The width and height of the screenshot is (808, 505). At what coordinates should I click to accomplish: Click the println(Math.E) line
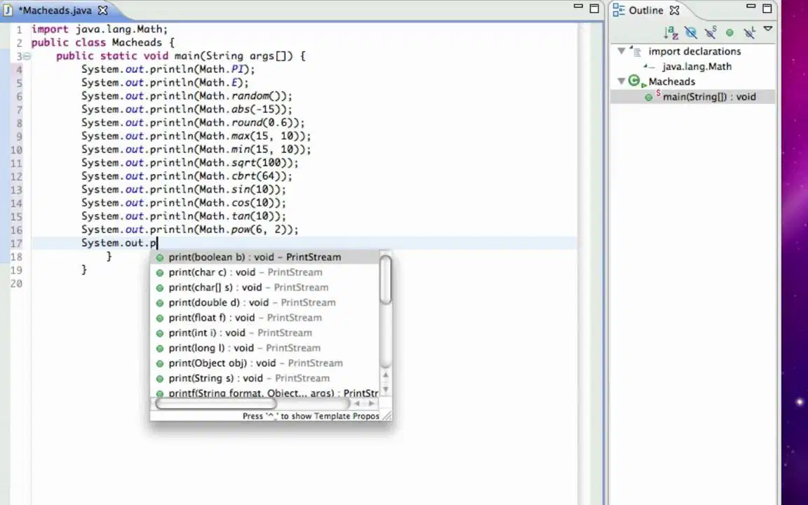tap(165, 83)
